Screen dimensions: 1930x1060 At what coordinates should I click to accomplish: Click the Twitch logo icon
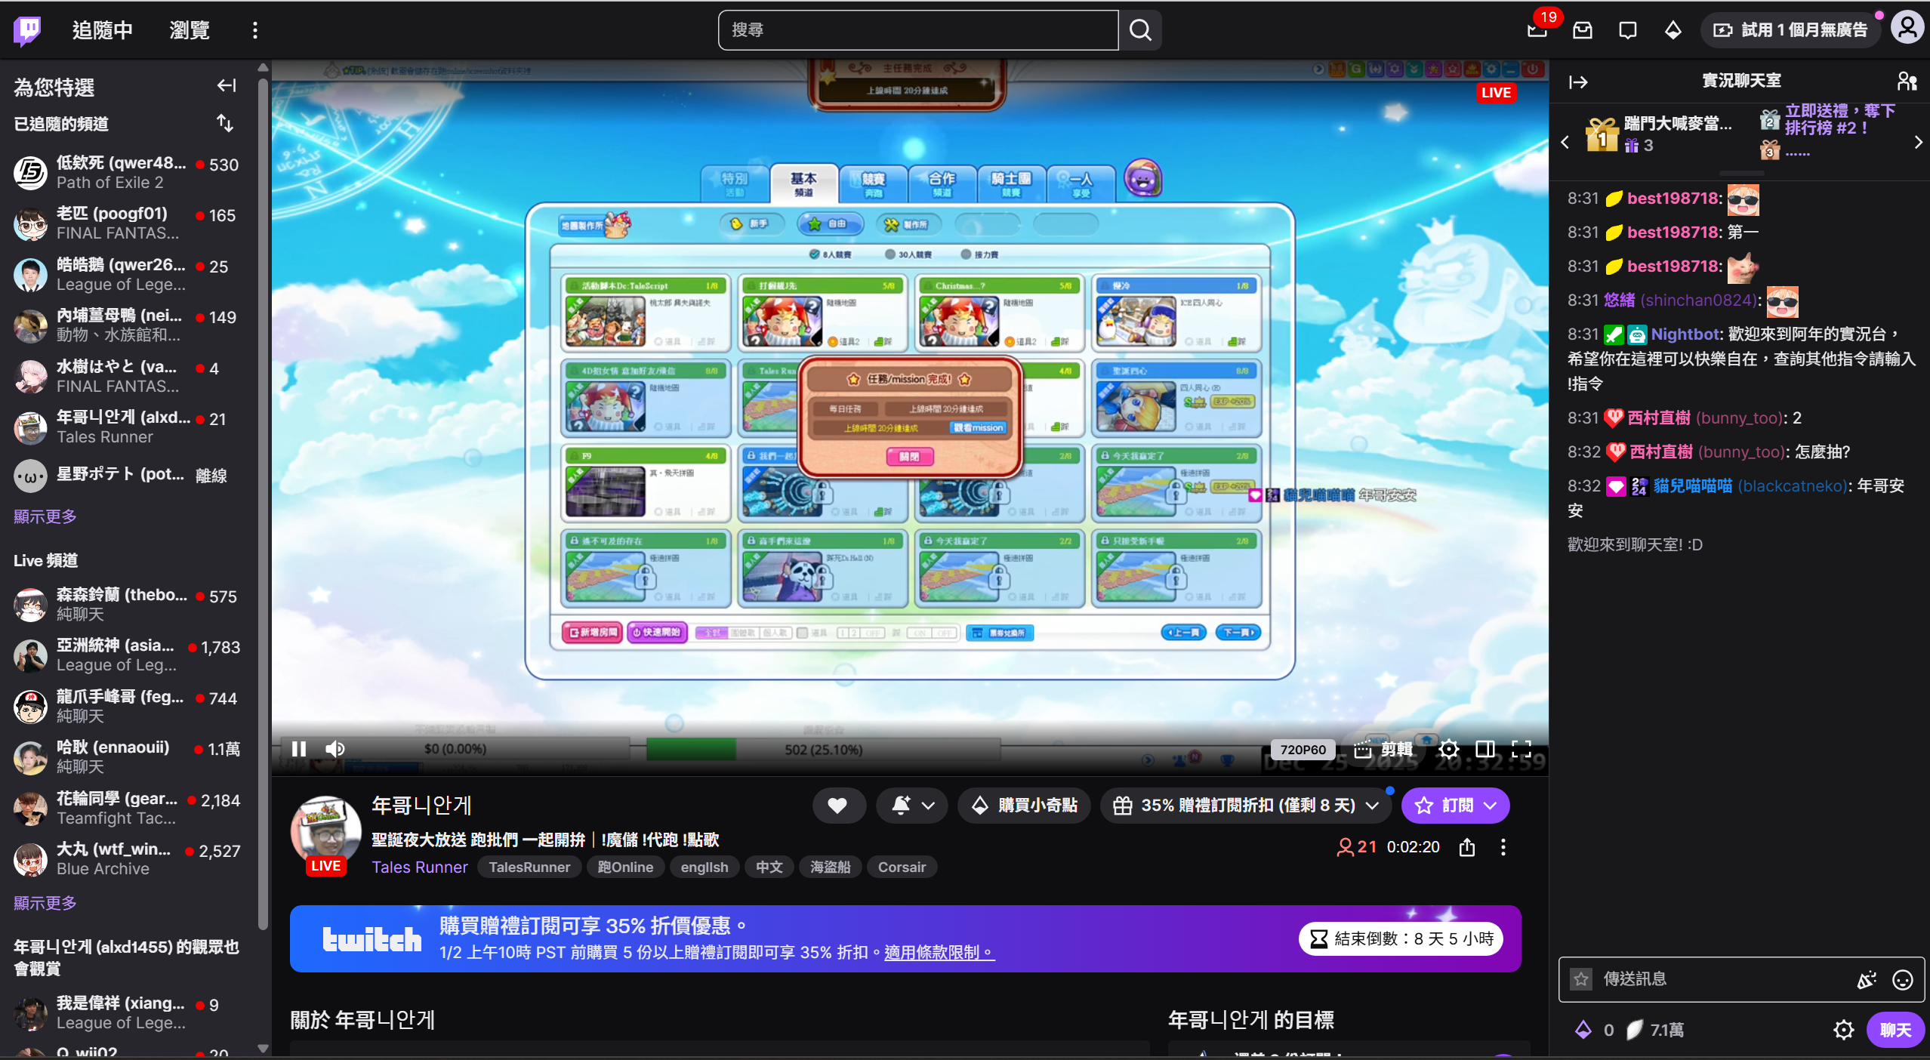pyautogui.click(x=26, y=29)
